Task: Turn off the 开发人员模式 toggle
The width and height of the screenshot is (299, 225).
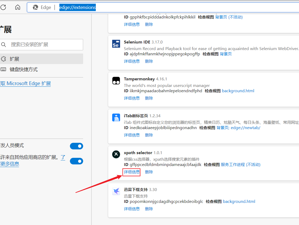Action: pos(77,146)
